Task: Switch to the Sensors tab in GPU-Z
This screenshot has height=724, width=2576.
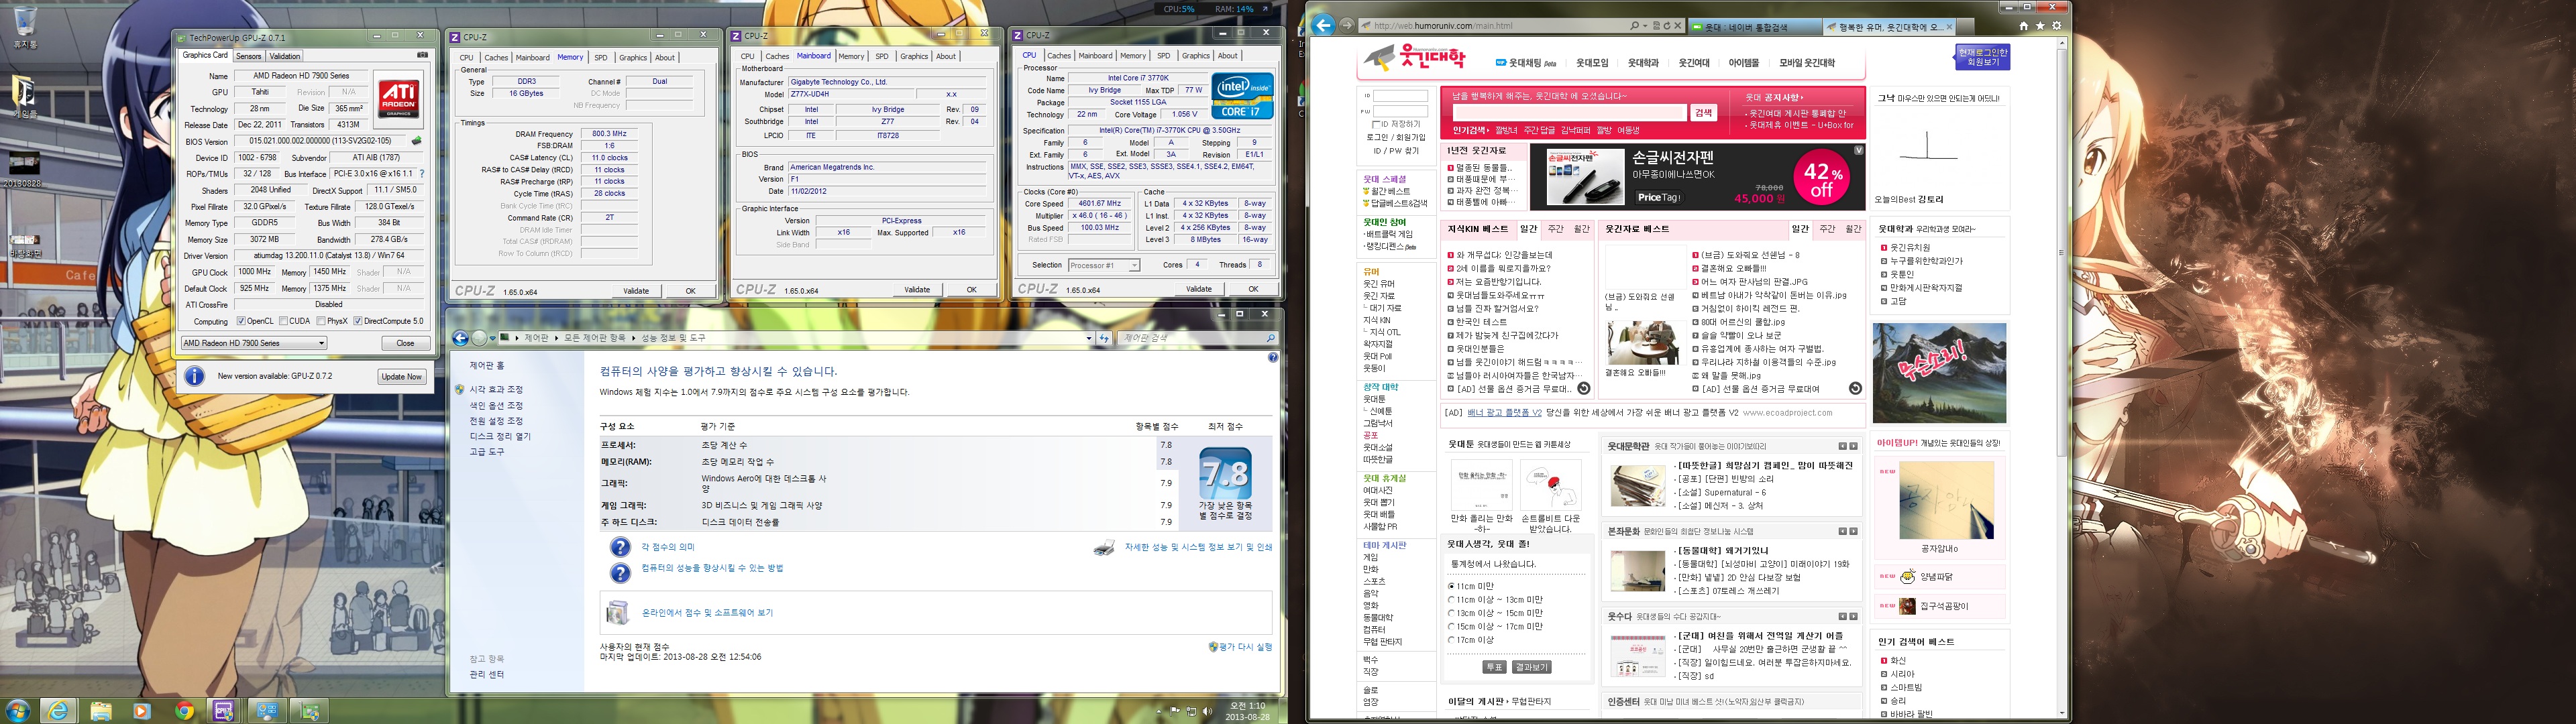Action: [x=248, y=56]
